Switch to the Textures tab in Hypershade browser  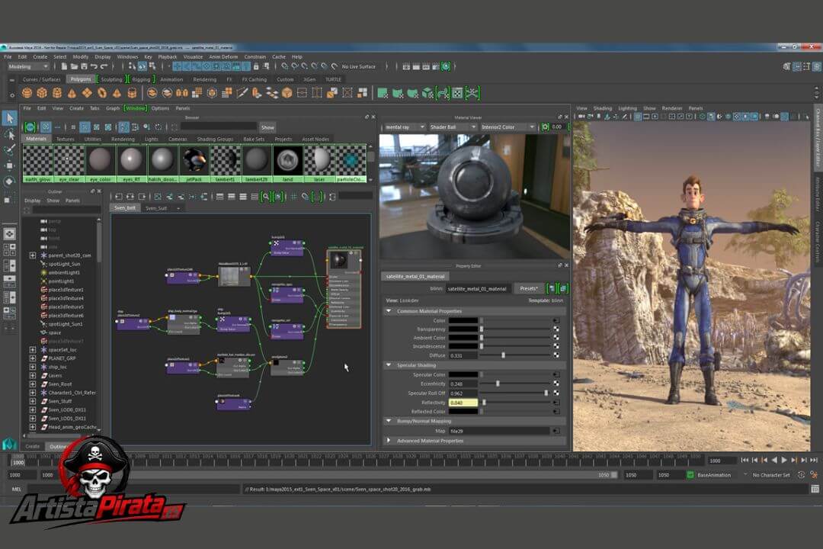pos(66,140)
